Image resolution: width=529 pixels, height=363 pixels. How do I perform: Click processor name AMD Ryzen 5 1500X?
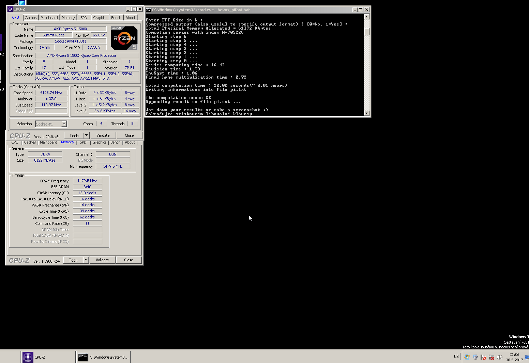point(71,29)
